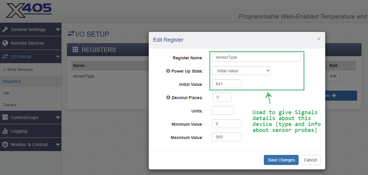Image resolution: width=368 pixels, height=175 pixels.
Task: Click the wrench icon beside General Settings
Action: click(x=5, y=30)
